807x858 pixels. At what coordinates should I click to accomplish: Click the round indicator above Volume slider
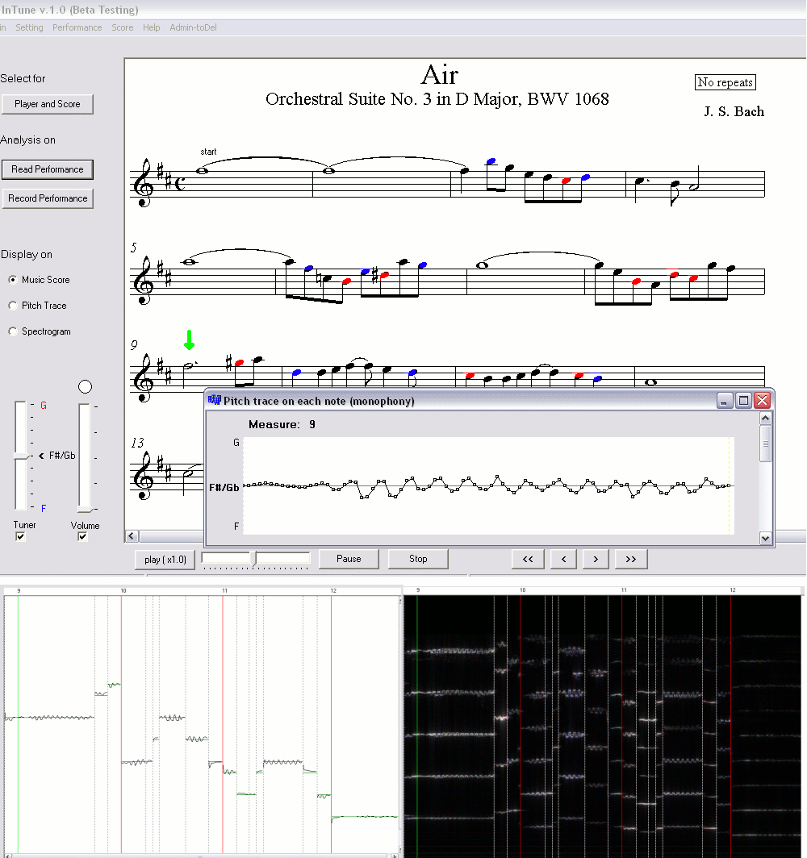(x=85, y=387)
